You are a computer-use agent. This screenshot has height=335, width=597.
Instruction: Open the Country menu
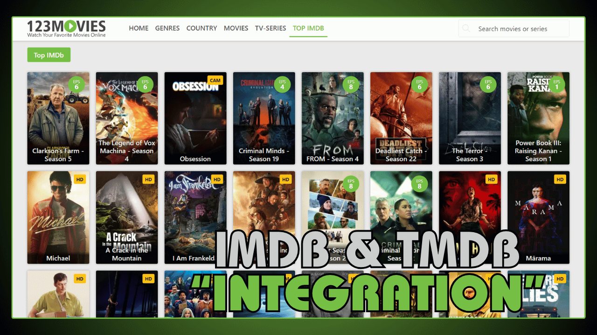(201, 28)
